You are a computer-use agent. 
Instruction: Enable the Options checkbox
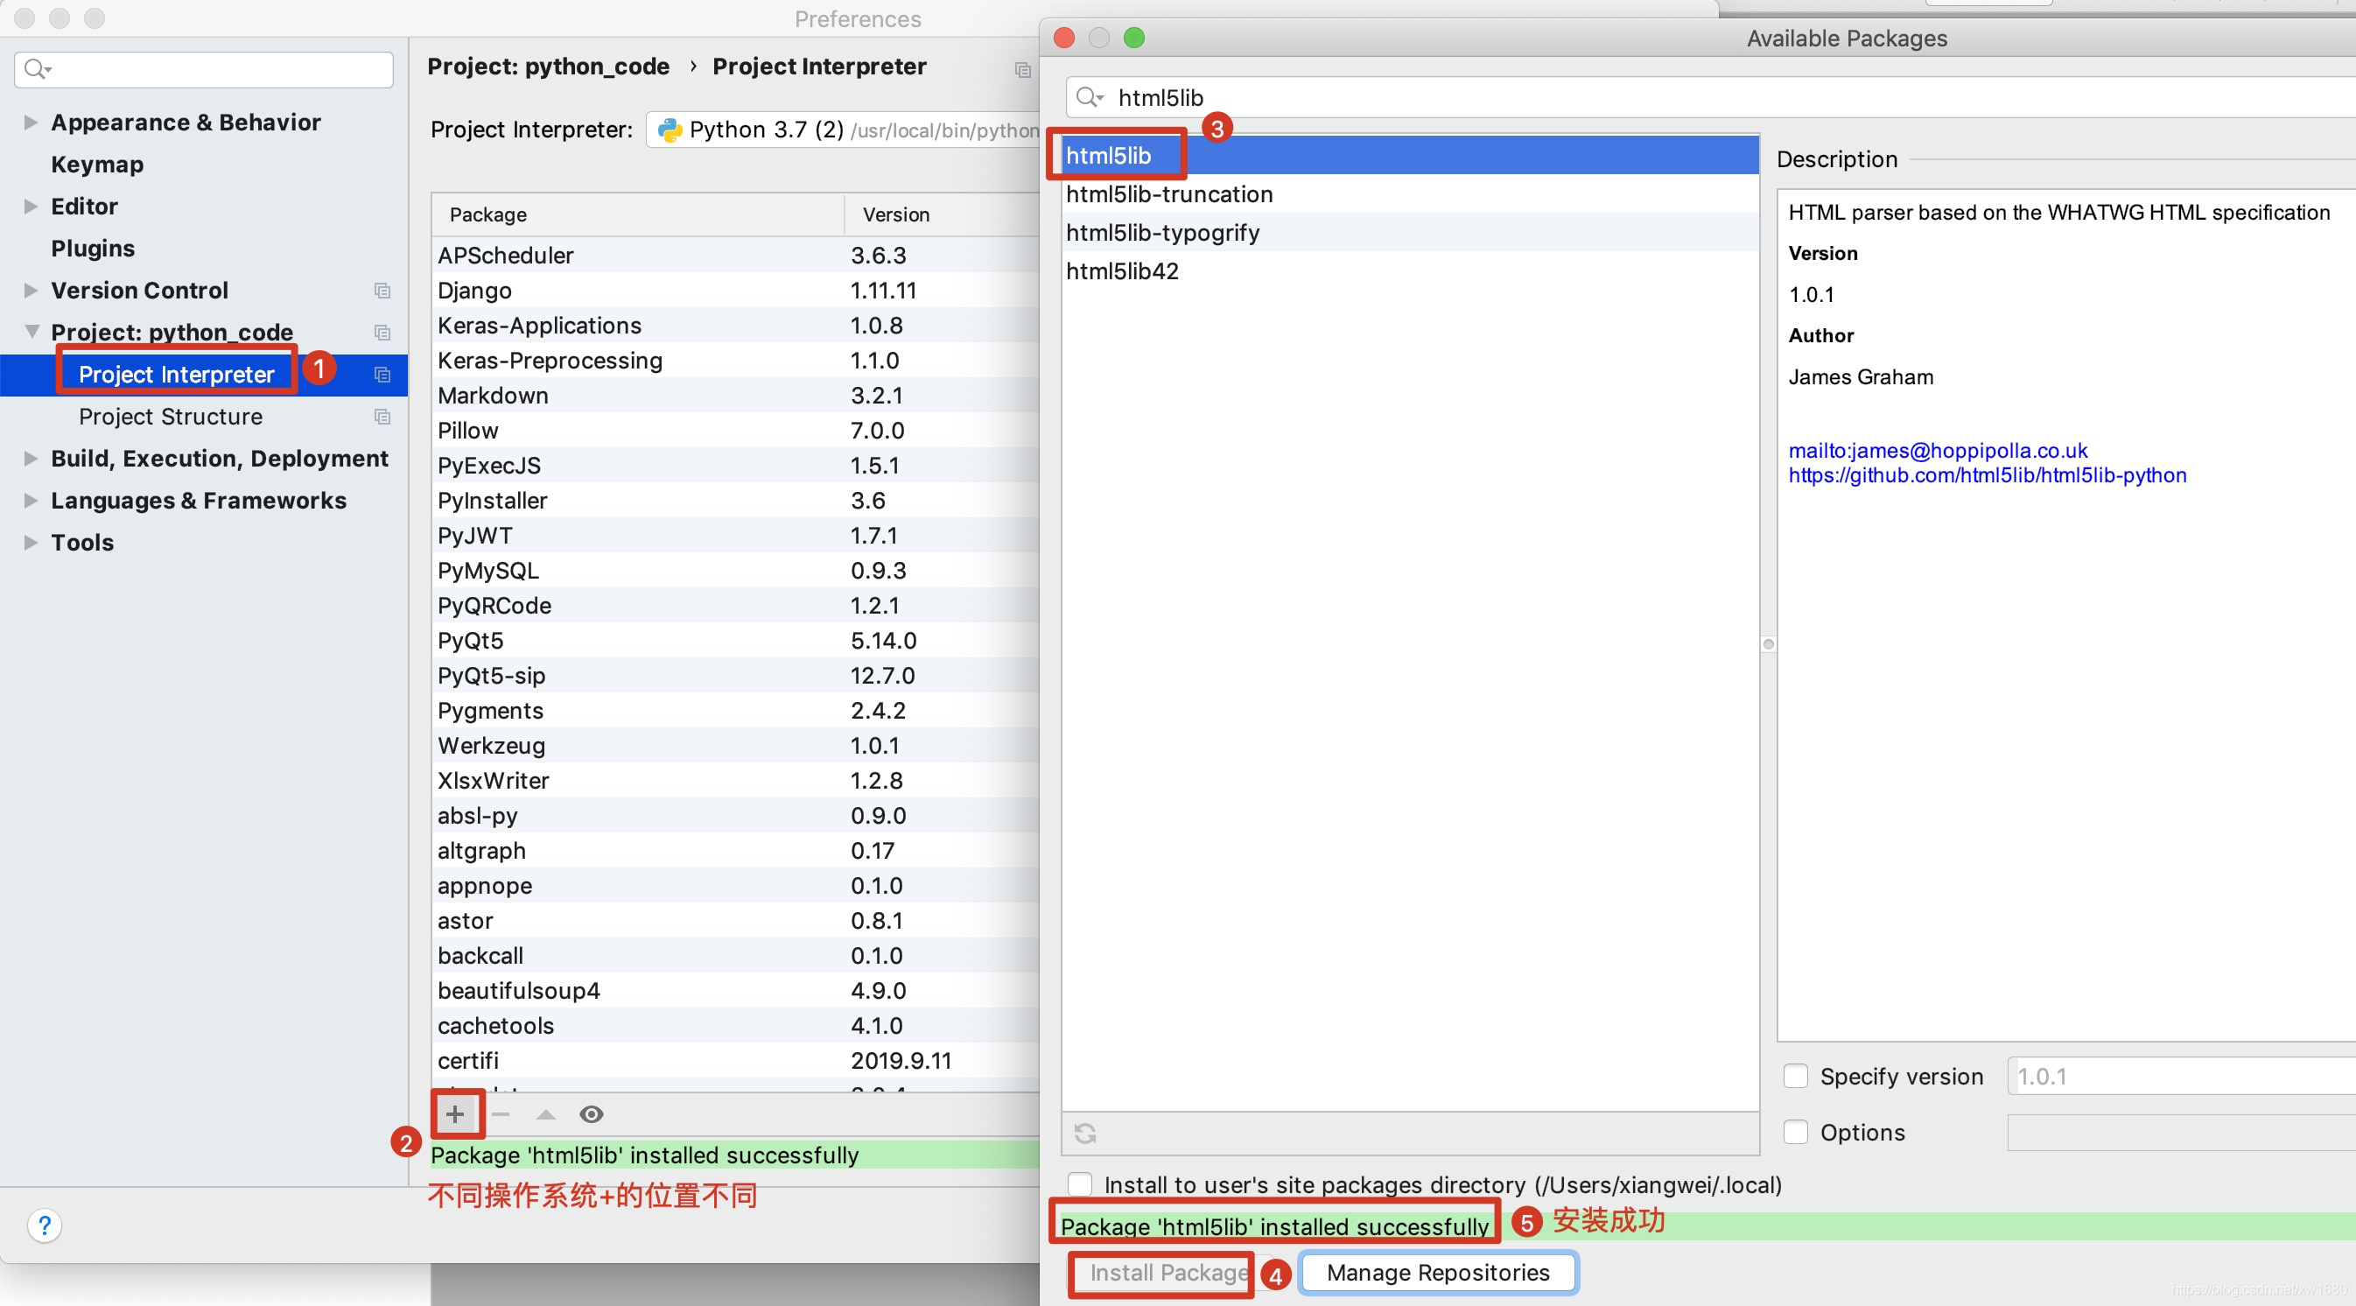pos(1795,1131)
